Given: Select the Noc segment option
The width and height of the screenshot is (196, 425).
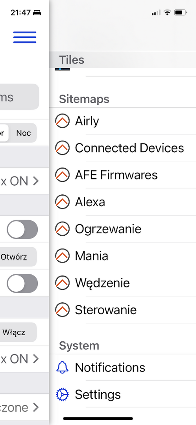Looking at the screenshot, I should pyautogui.click(x=23, y=133).
